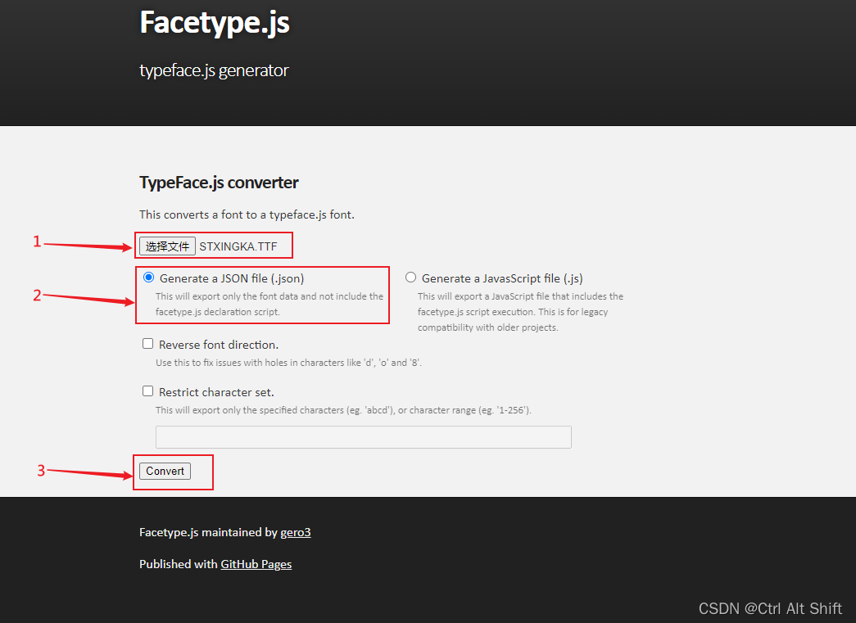
Task: Click the TypeFace.js converter heading
Action: tap(220, 182)
